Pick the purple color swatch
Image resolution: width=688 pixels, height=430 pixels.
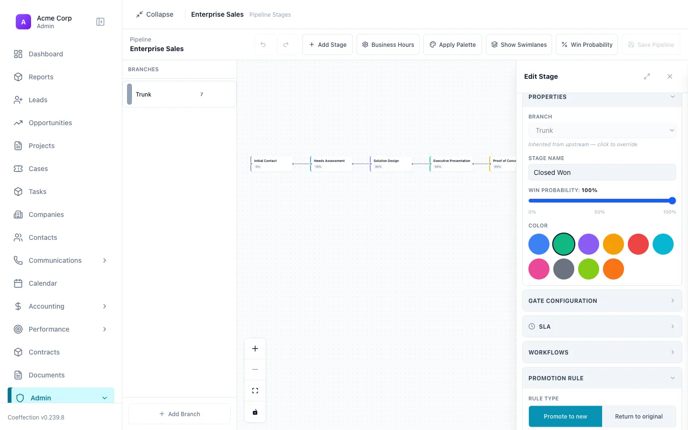(589, 244)
